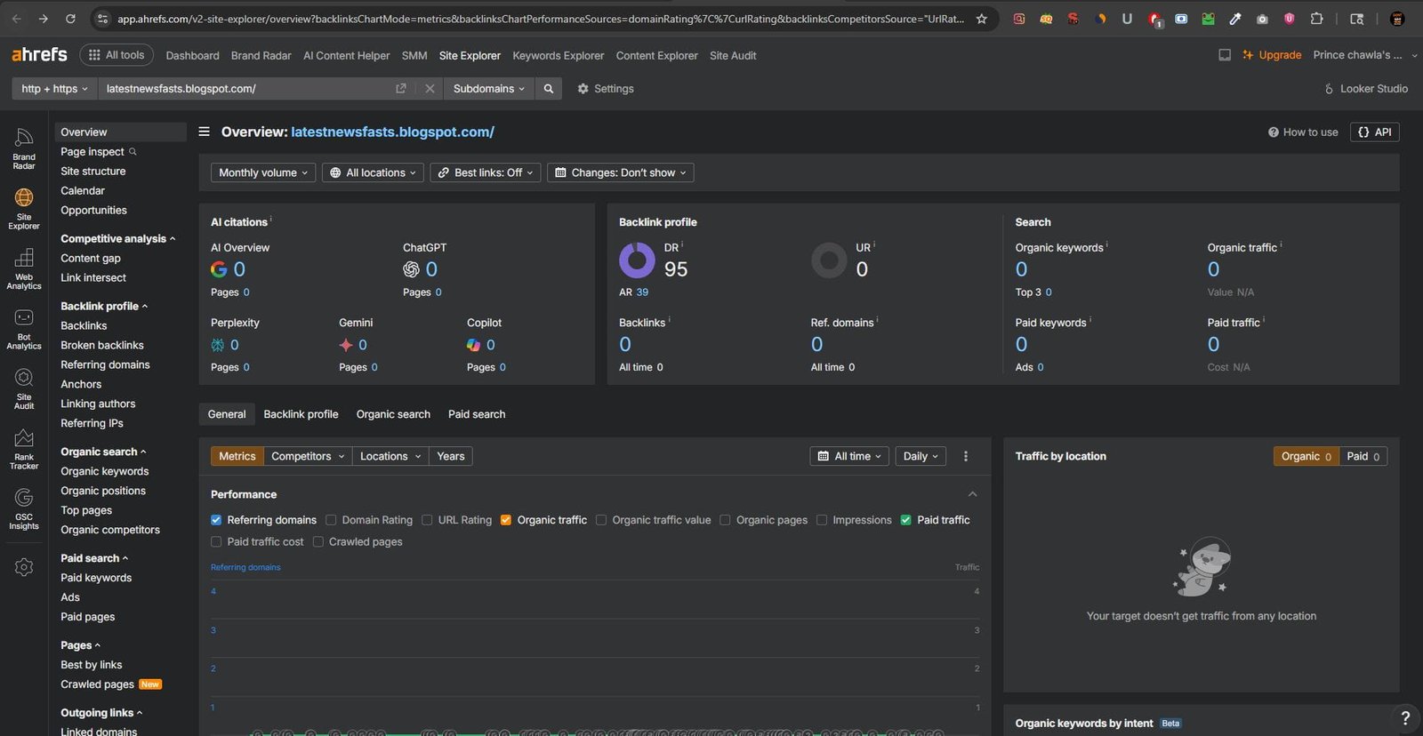Open the Site Explorer sidebar icon
The image size is (1423, 736).
pyautogui.click(x=24, y=209)
